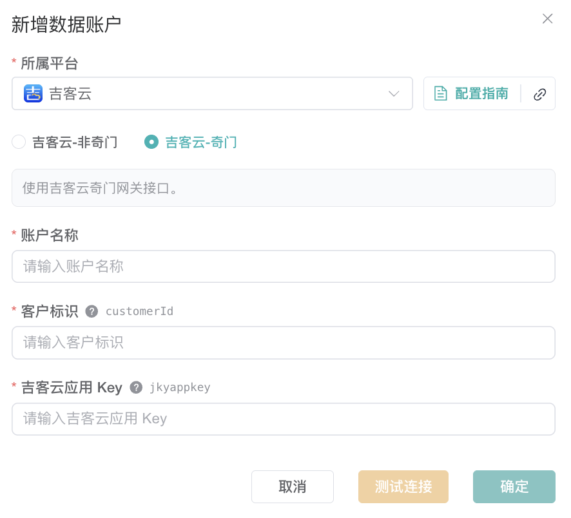Viewport: 571px width, 518px height.
Task: Focus the 账户名称 input field
Action: tap(284, 267)
